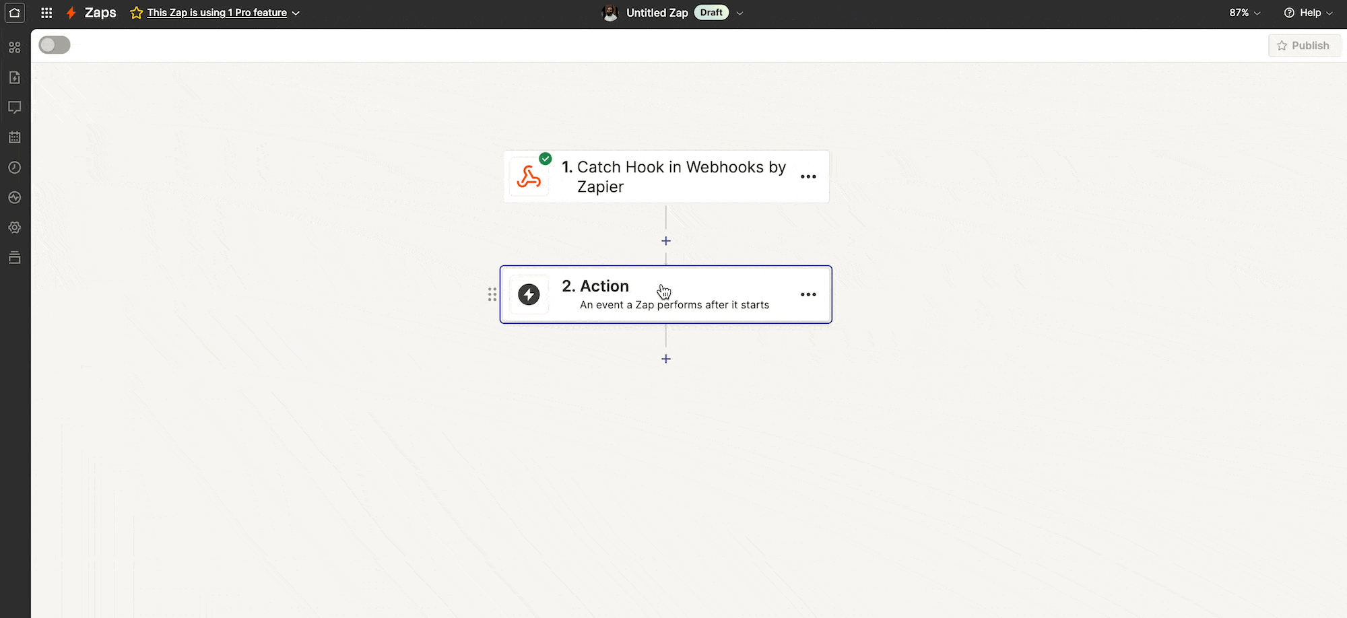The width and height of the screenshot is (1347, 618).
Task: Open the Help menu
Action: [x=1308, y=13]
